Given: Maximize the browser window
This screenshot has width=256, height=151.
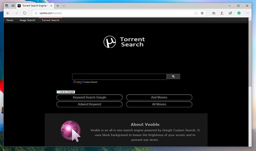Looking at the screenshot, I should pos(238,6).
